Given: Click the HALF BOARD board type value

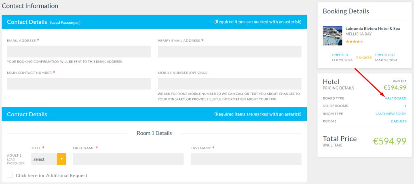Looking at the screenshot, I should (x=395, y=98).
